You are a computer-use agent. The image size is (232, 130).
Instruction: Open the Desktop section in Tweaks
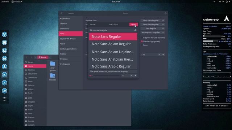click(x=71, y=23)
